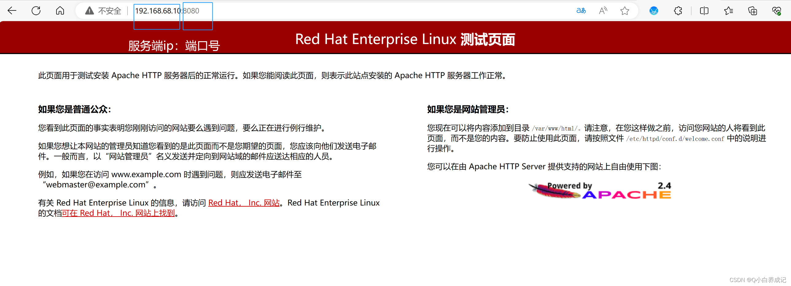This screenshot has height=286, width=791.
Task: Start Read Aloud for this page
Action: pos(602,10)
